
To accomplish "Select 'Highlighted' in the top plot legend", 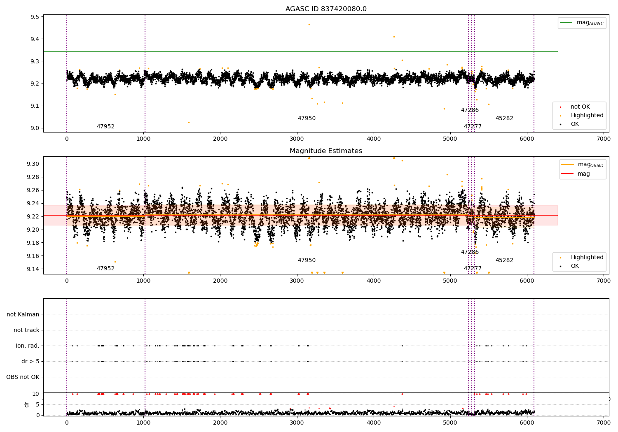I will coord(587,116).
